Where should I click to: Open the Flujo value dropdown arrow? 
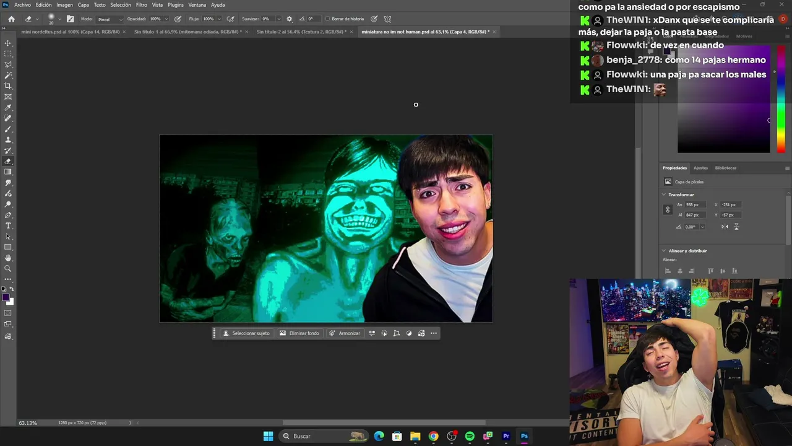coord(218,19)
